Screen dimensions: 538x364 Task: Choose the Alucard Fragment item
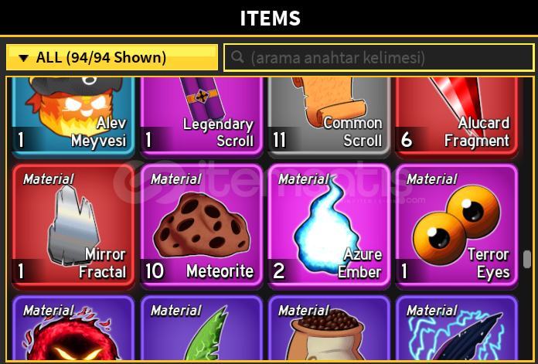click(457, 117)
